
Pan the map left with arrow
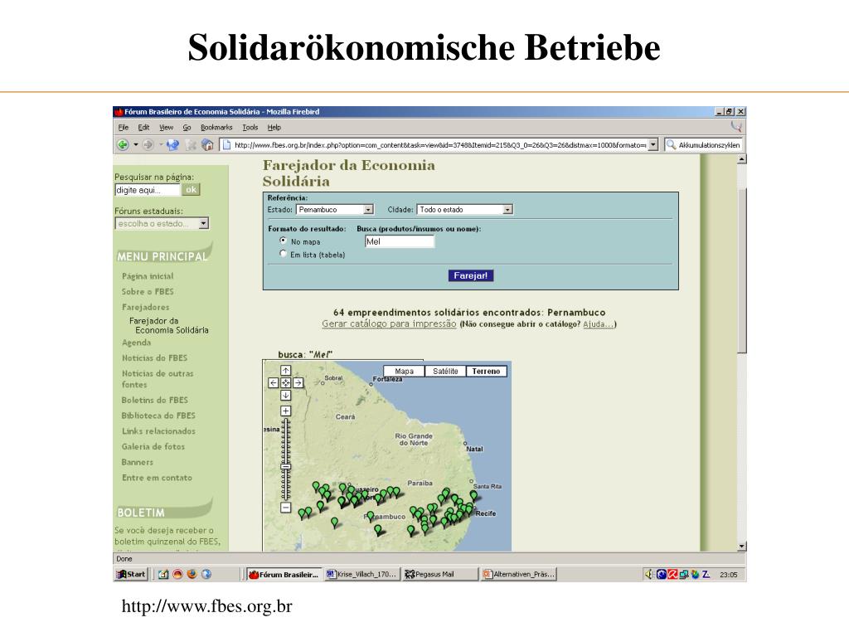click(274, 383)
